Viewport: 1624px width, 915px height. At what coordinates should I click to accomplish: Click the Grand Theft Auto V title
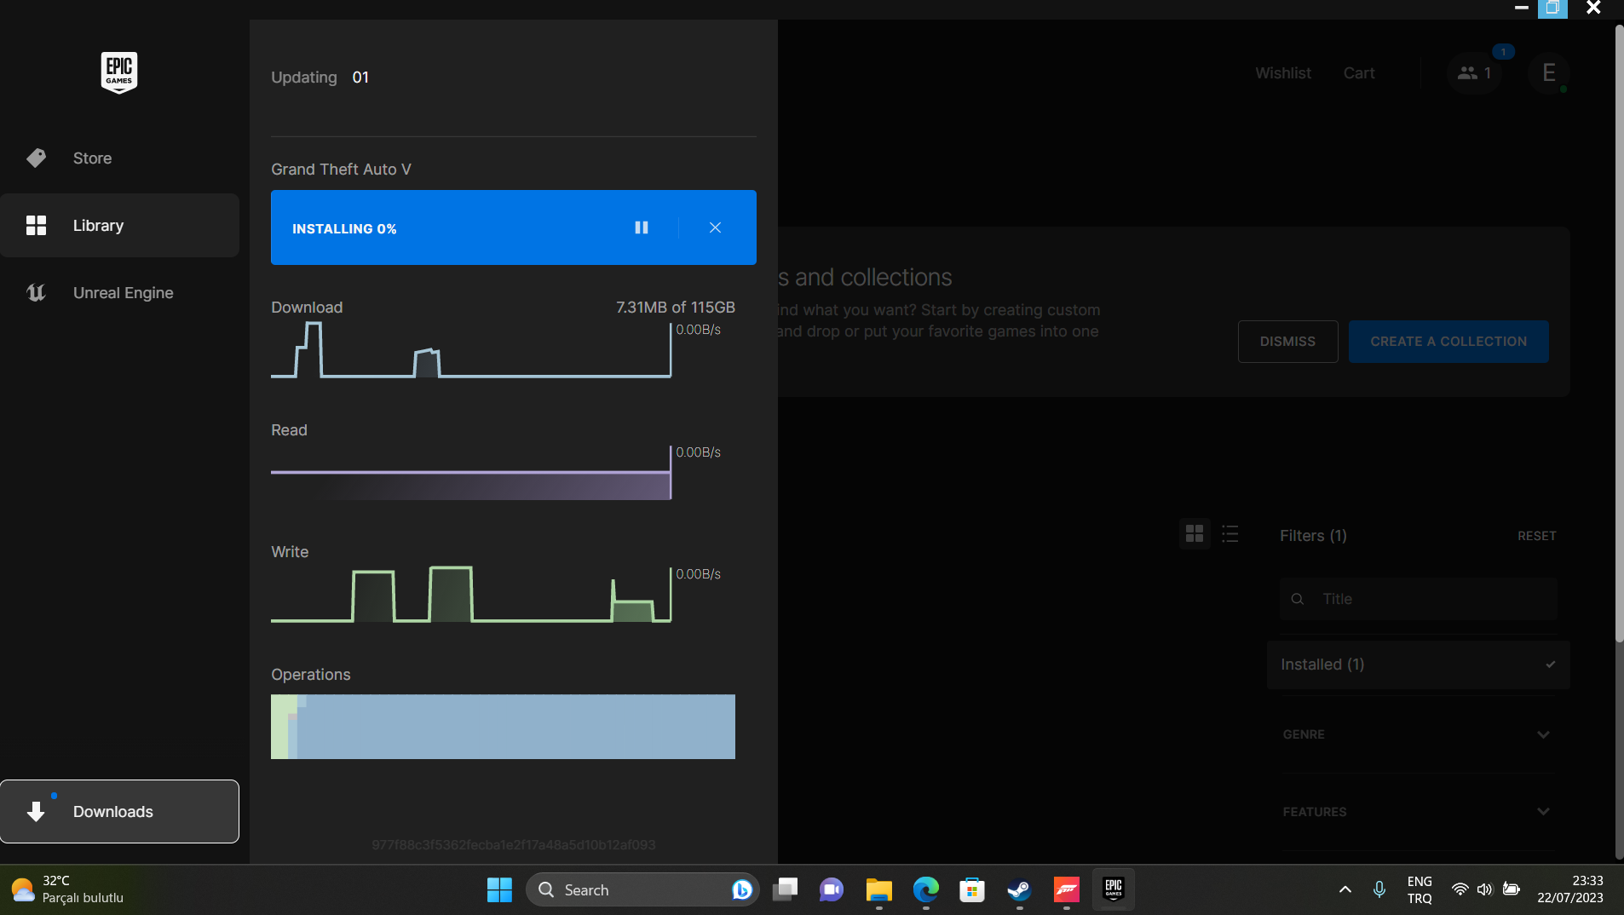coord(341,170)
